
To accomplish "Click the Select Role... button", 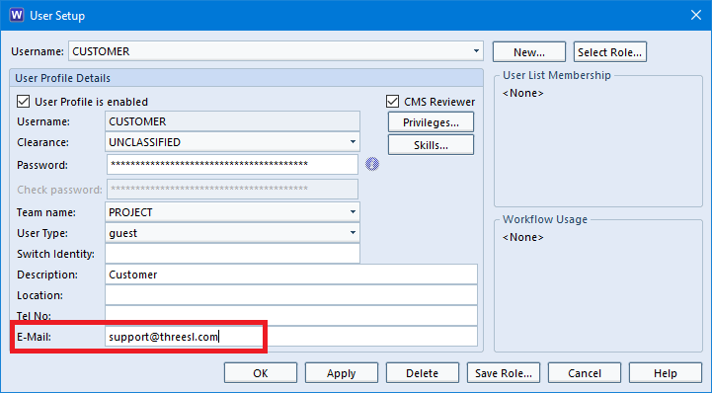I will coord(610,51).
